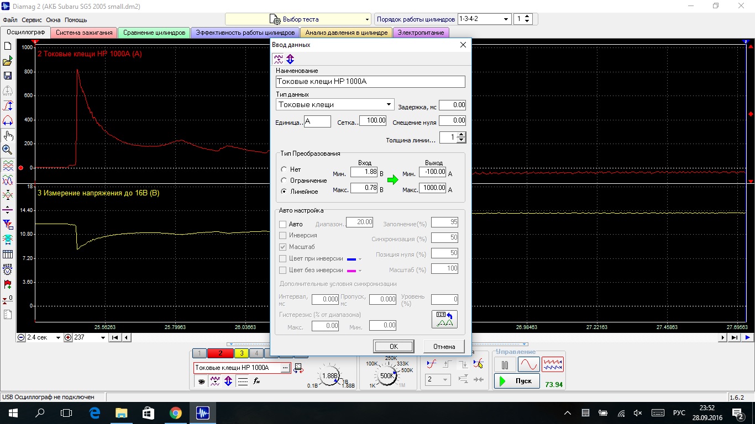Select the 'Нет' transformation radio button

tap(284, 169)
